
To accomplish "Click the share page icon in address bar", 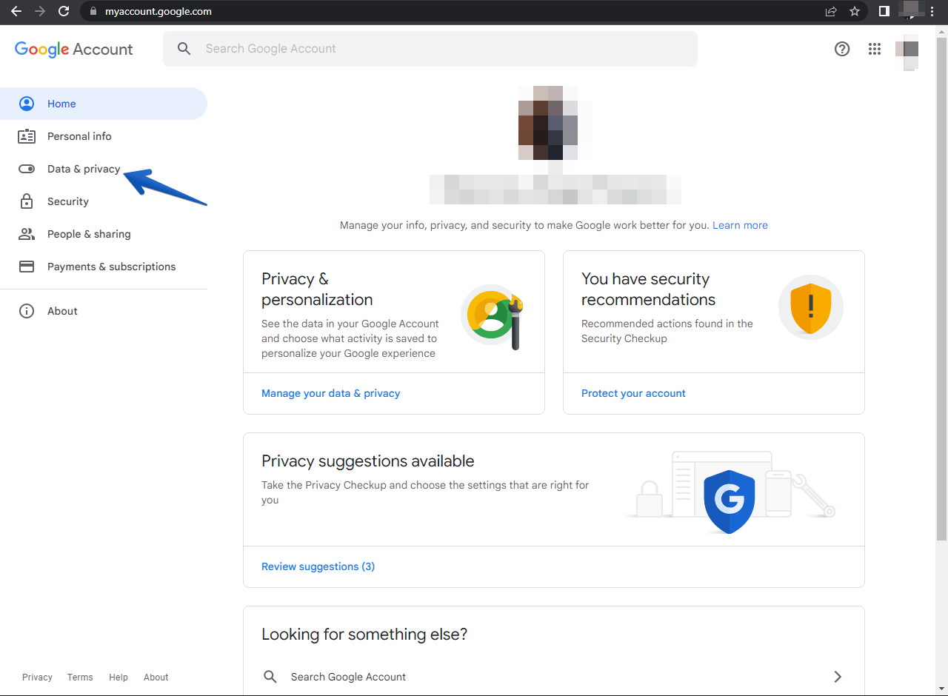I will click(831, 11).
